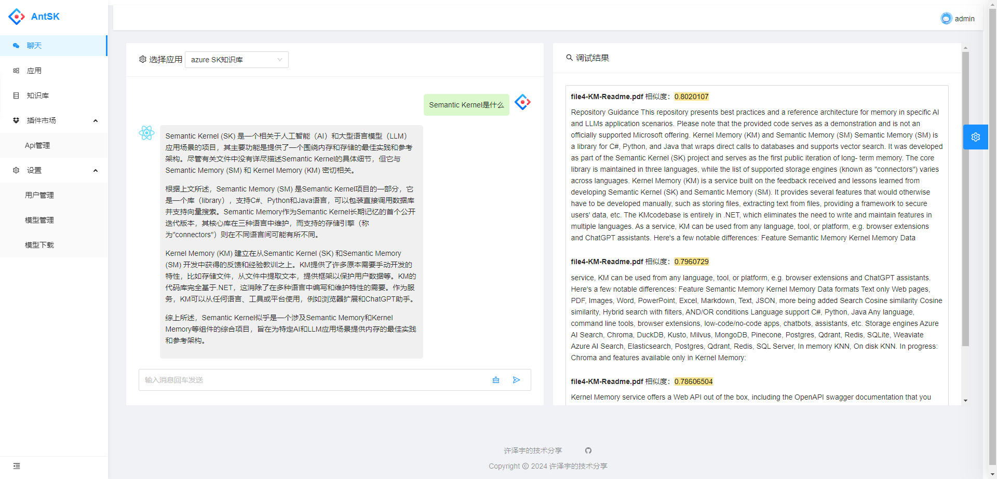This screenshot has height=479, width=997.
Task: Open the 聊天 chat menu item
Action: [53, 46]
